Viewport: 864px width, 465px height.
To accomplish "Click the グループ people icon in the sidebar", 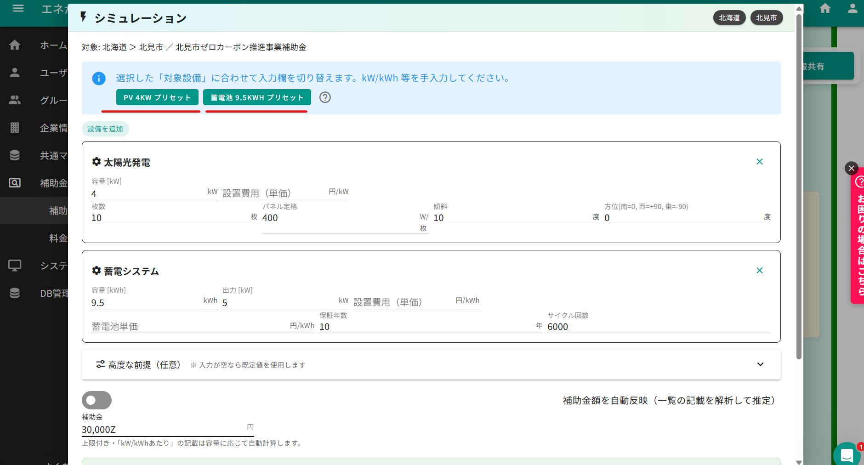I will 15,100.
